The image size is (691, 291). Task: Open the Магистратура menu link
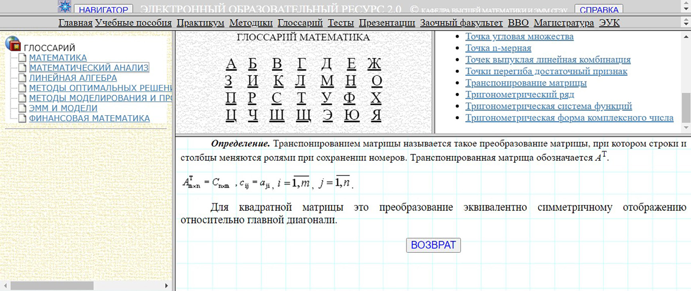[x=563, y=23]
